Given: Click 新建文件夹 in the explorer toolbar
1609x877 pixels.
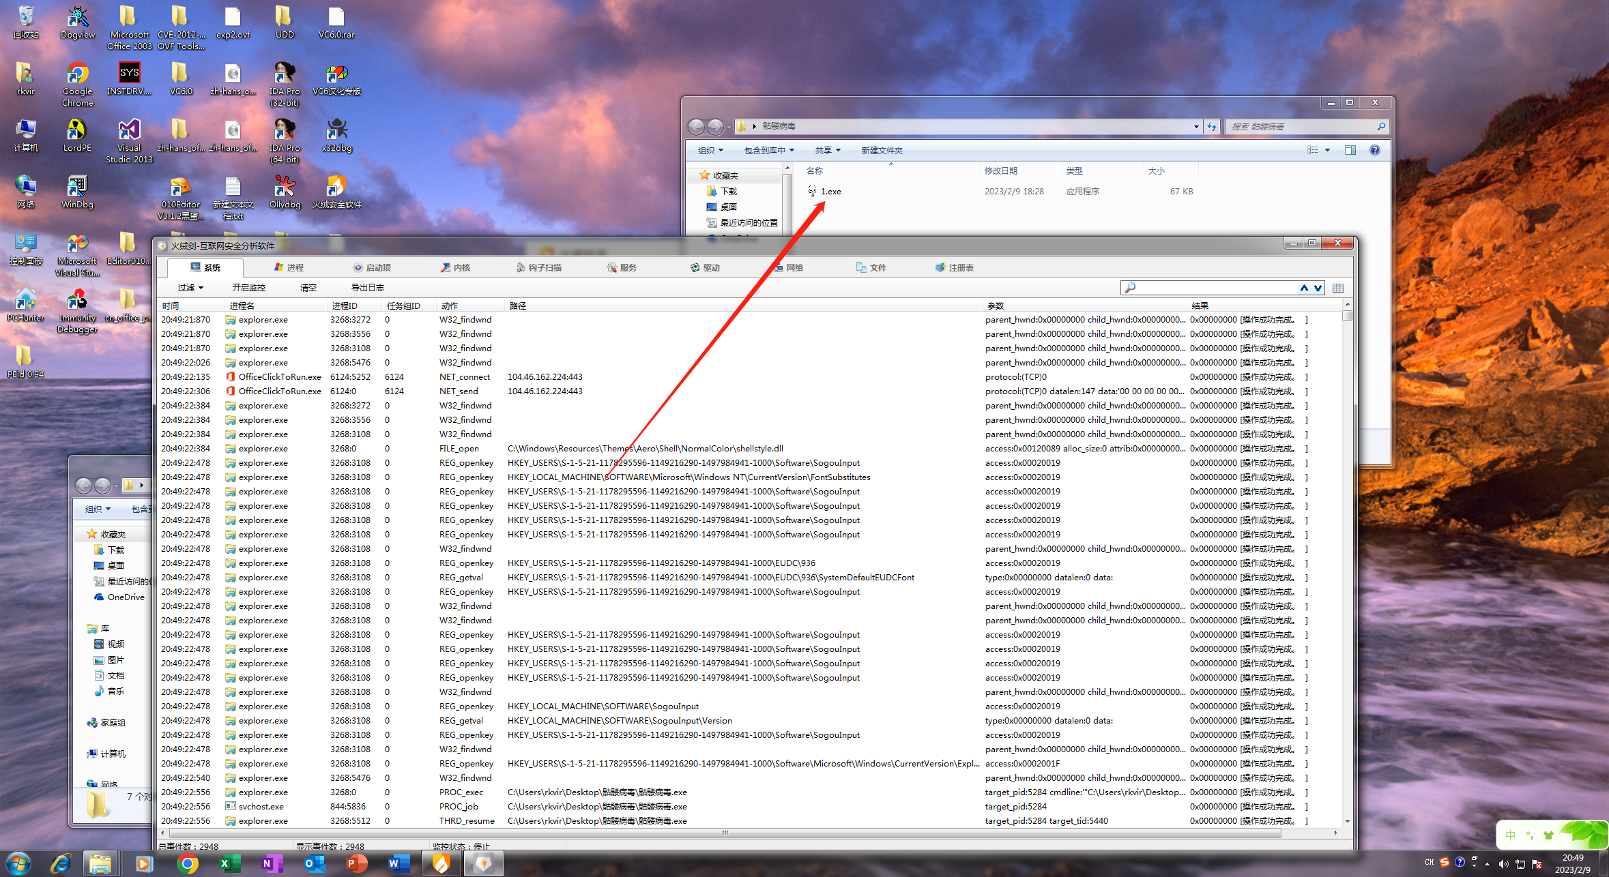Looking at the screenshot, I should (882, 150).
